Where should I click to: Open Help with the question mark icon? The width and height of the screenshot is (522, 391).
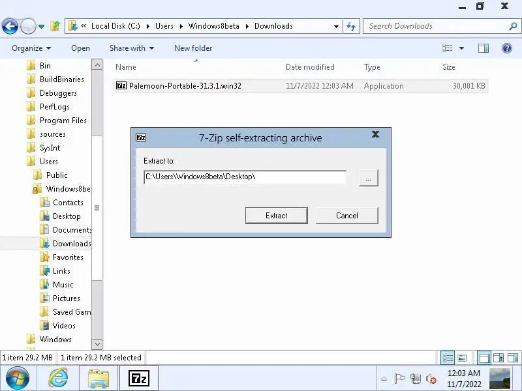click(x=507, y=48)
